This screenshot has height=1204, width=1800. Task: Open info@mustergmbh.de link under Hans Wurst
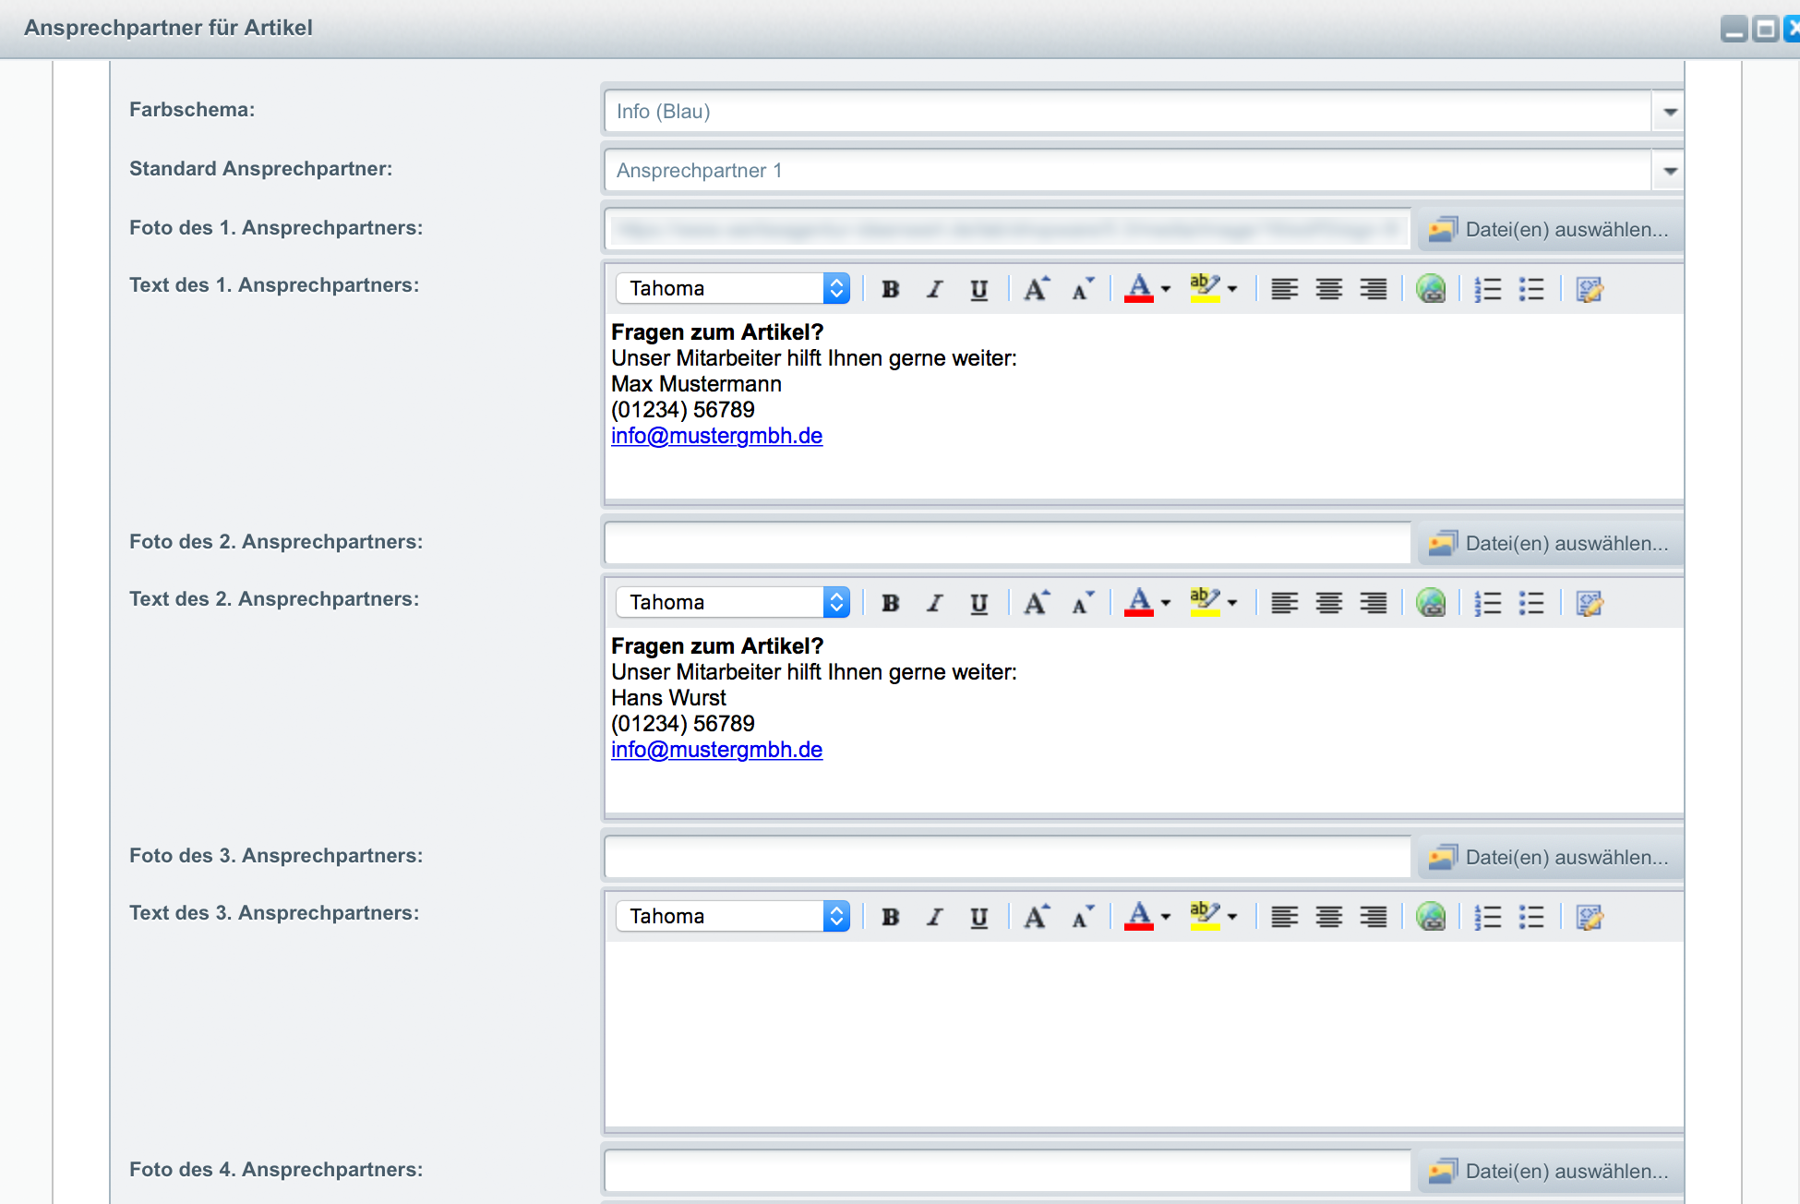tap(716, 750)
